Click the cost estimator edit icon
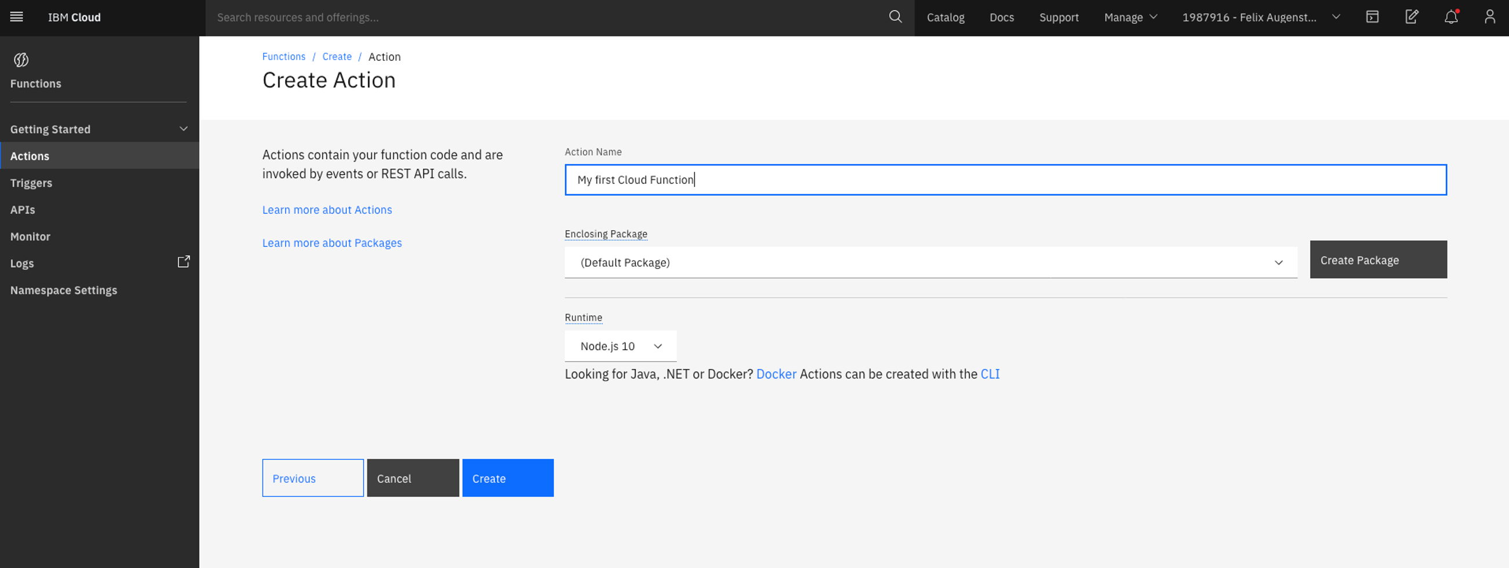This screenshot has height=568, width=1509. (1412, 17)
